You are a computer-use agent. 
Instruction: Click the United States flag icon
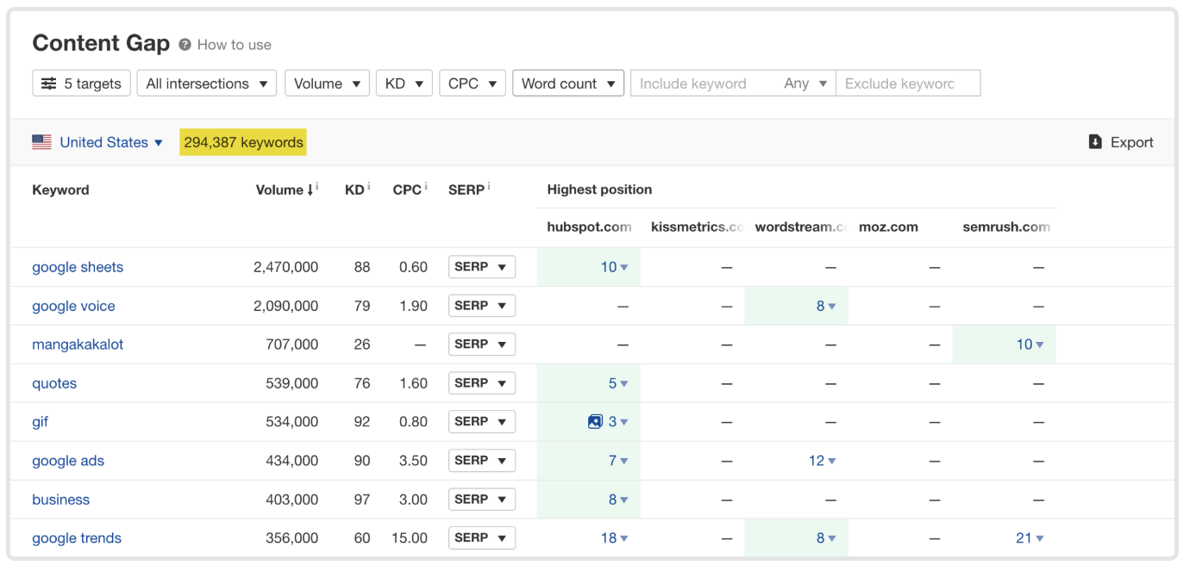coord(41,142)
